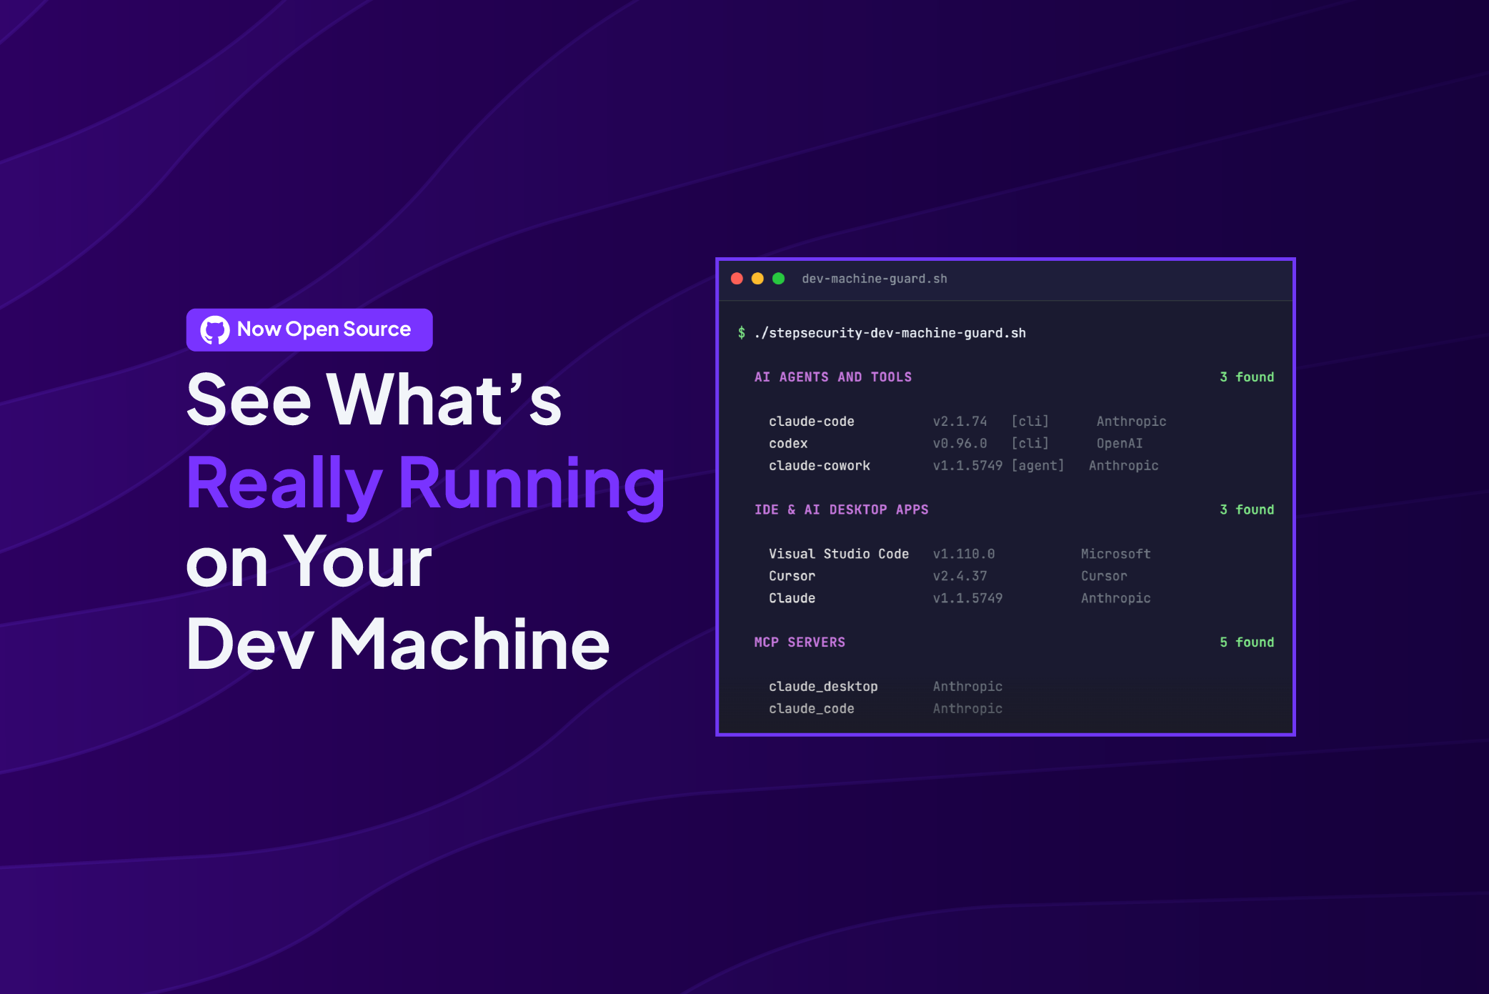The height and width of the screenshot is (994, 1489).
Task: Click the green dollar prompt symbol
Action: (742, 333)
